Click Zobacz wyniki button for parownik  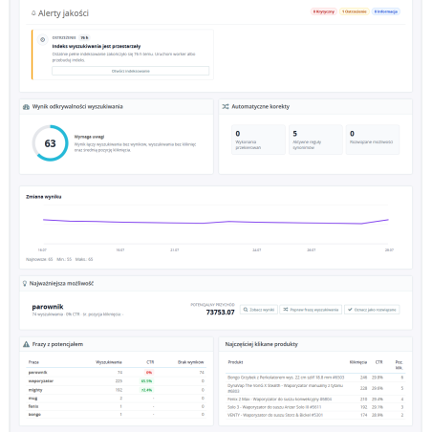[259, 310]
